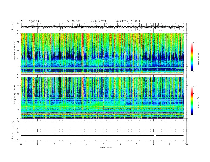Click the "8" kHz tick on ch.1 spectrogram axis
The image size is (210, 162).
pyautogui.click(x=19, y=42)
